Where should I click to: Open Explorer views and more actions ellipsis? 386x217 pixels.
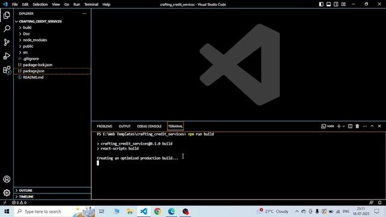84,14
